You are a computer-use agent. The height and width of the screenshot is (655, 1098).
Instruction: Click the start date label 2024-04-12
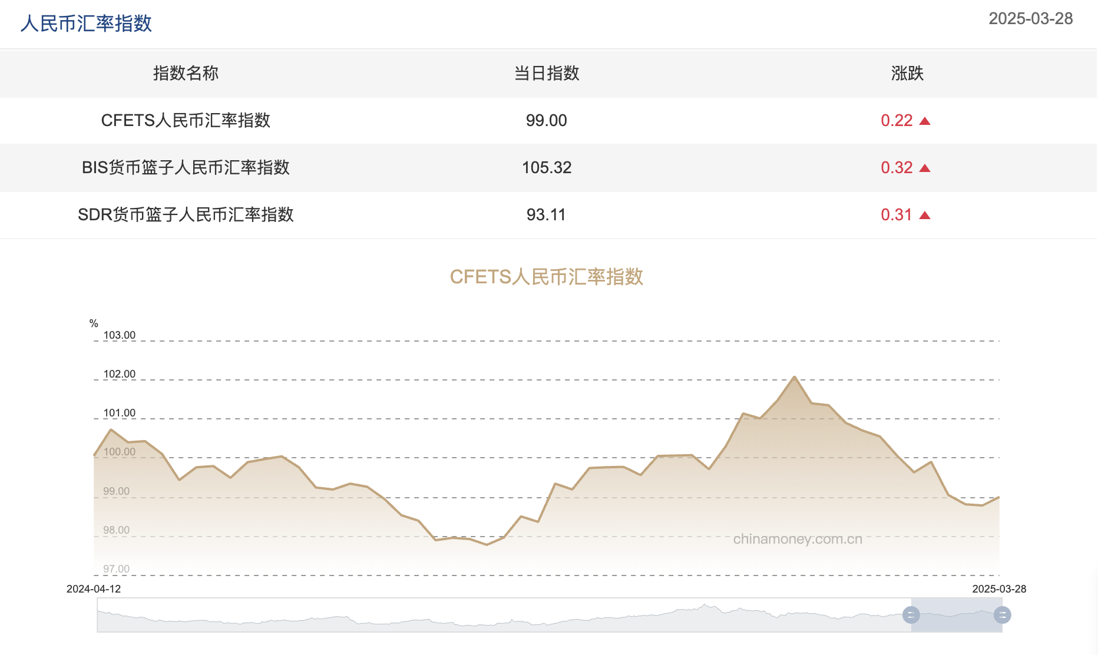pyautogui.click(x=95, y=588)
